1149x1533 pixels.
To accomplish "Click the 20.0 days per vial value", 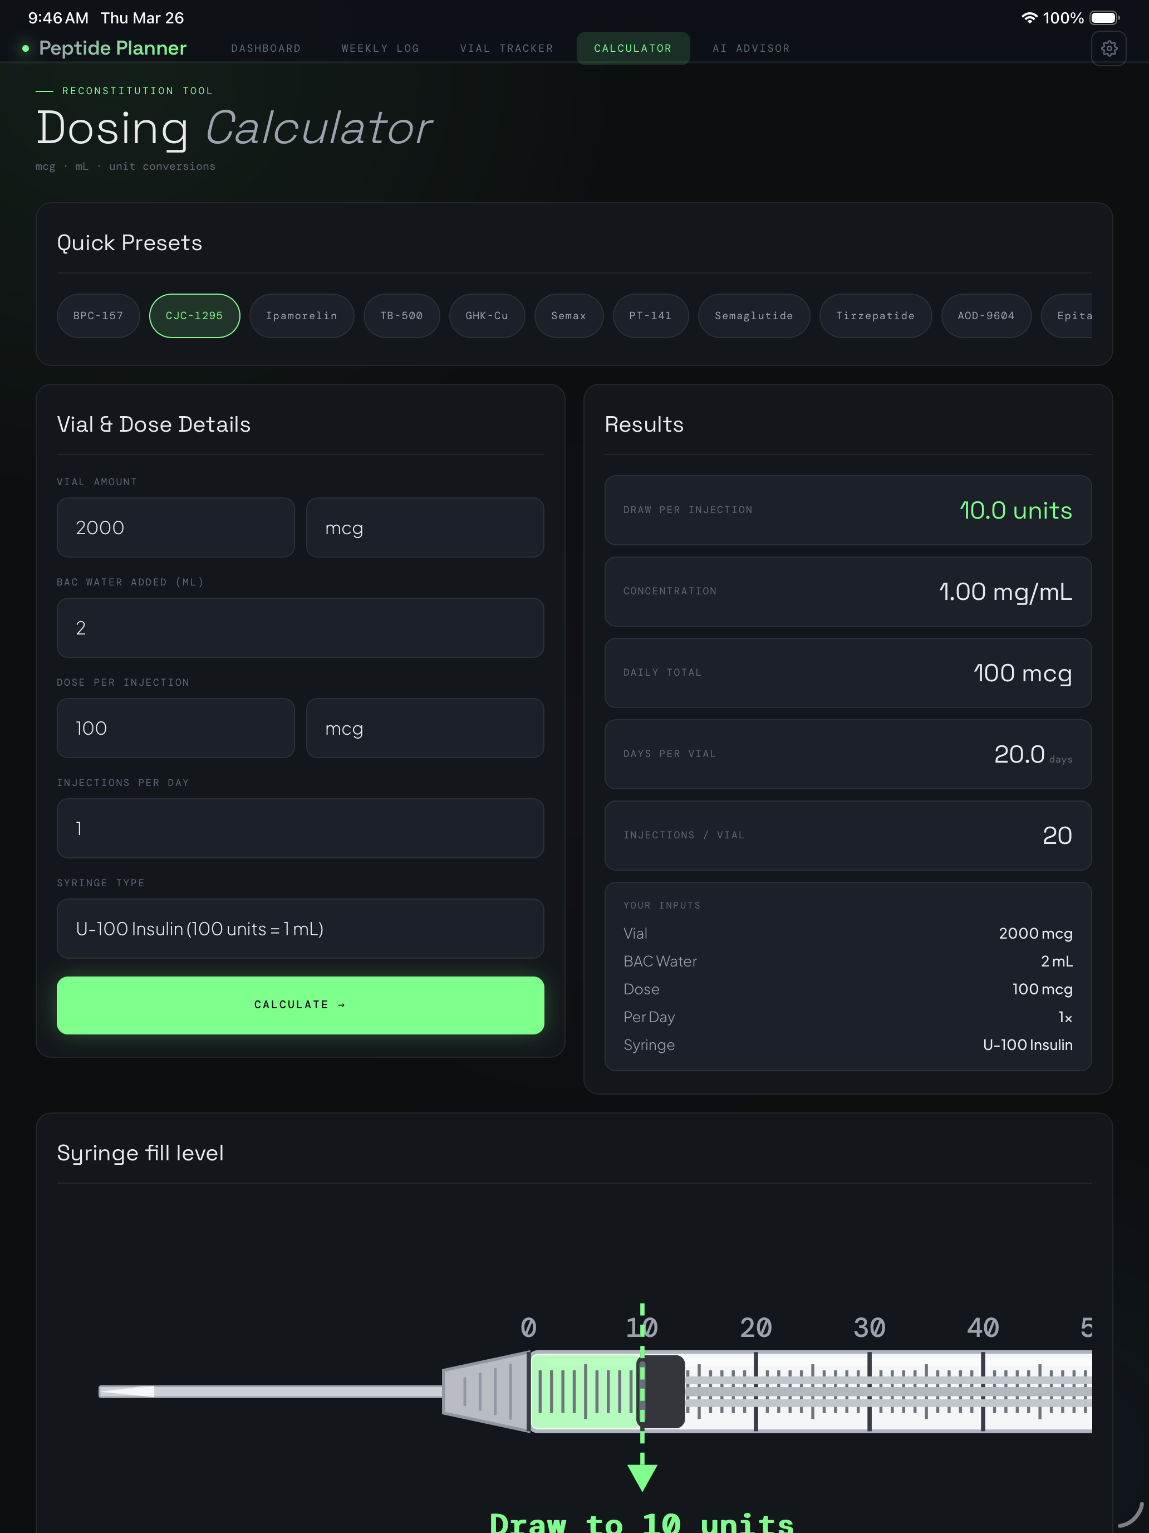I will (1033, 754).
